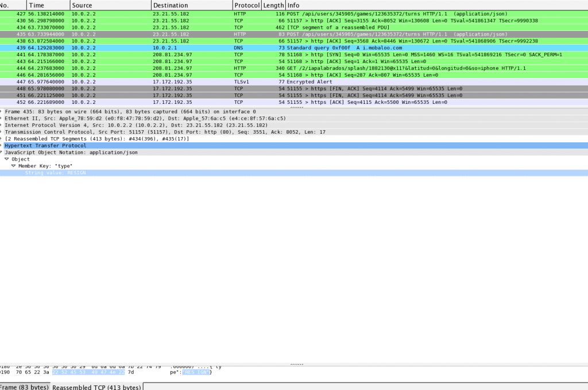588x390 pixels.
Task: Select the TLSv1 Encrypted Alert packet
Action: point(287,82)
